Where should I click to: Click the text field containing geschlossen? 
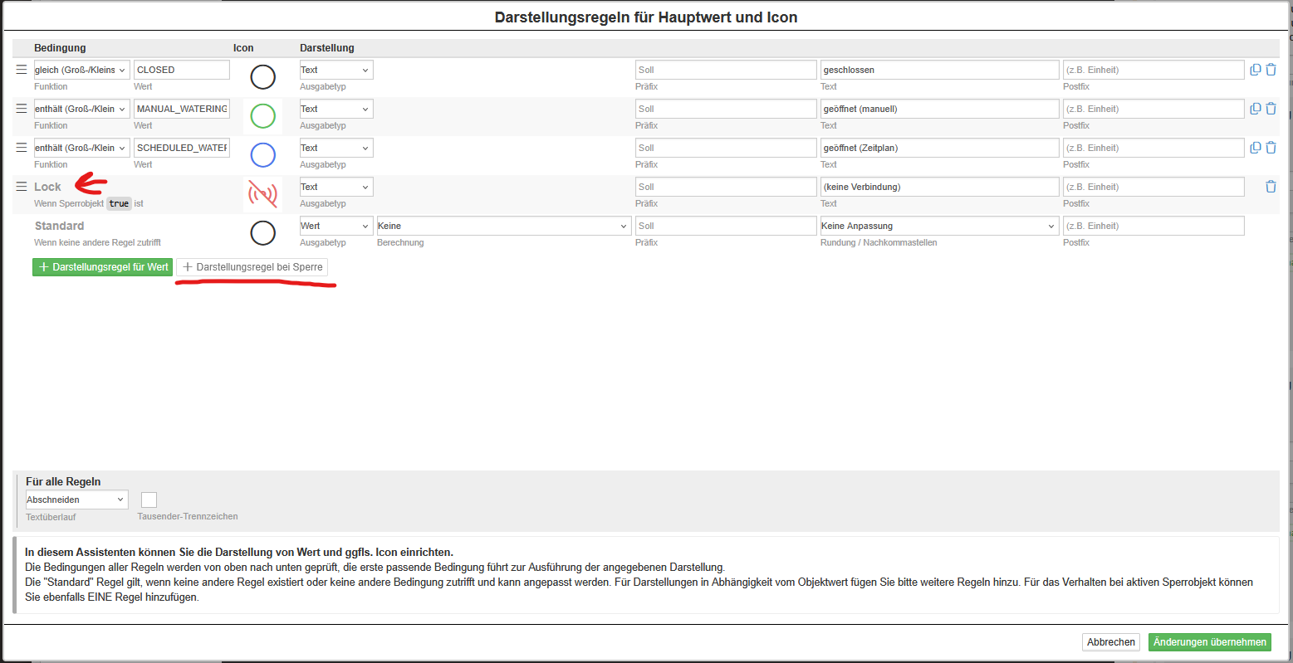tap(939, 70)
